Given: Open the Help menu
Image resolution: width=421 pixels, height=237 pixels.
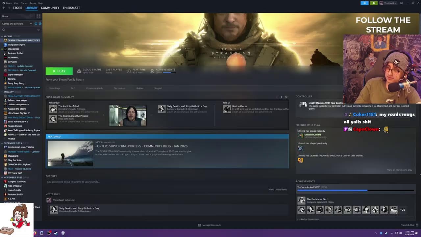Looking at the screenshot, I should [x=40, y=3].
